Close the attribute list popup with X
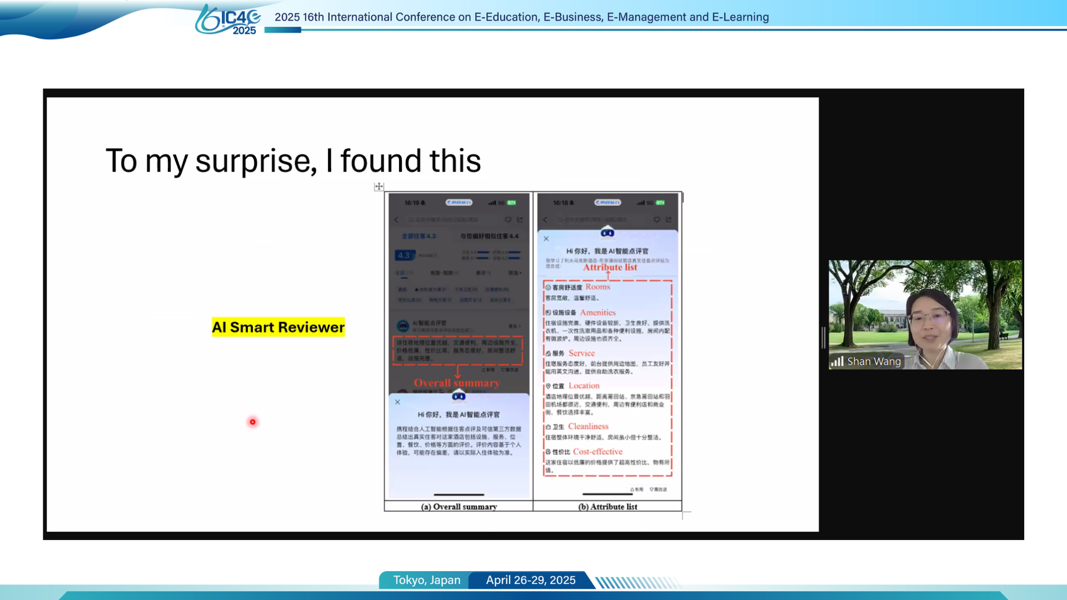The height and width of the screenshot is (600, 1067). (546, 239)
